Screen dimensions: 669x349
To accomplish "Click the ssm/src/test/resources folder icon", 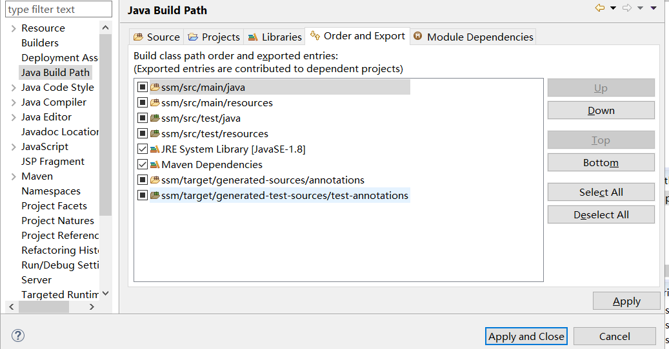I will [x=155, y=134].
